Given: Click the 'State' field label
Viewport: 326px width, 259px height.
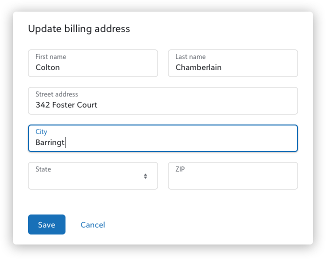Looking at the screenshot, I should tap(43, 169).
